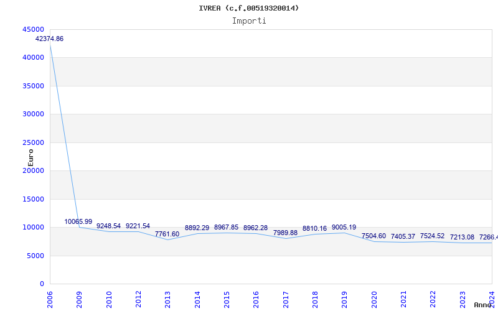Click the data label 7524.52
The width and height of the screenshot is (498, 311).
[432, 236]
